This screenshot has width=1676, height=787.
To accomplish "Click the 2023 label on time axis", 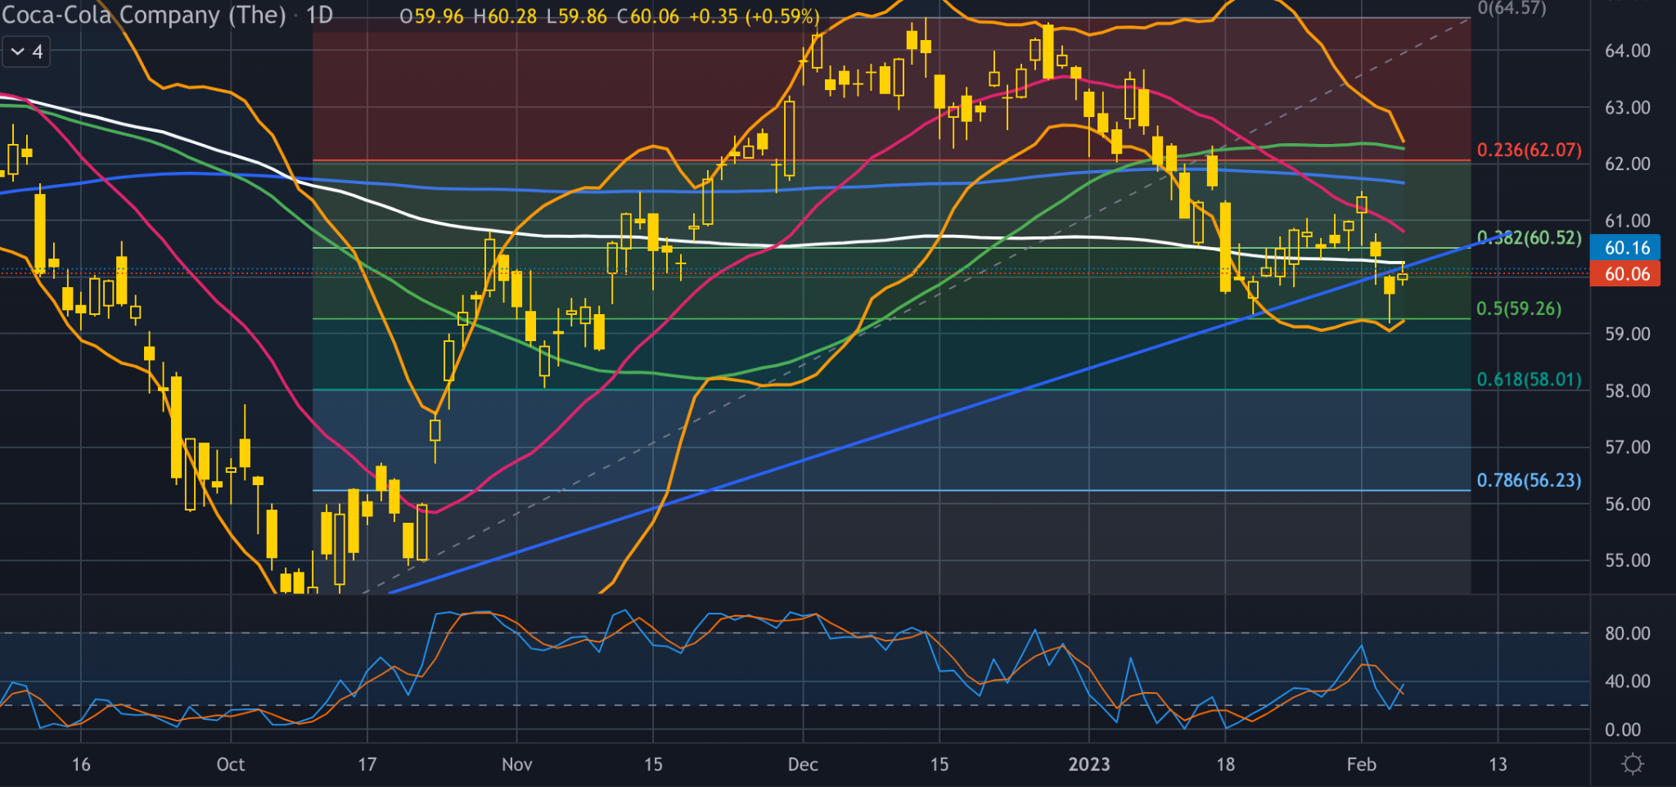I will click(1089, 764).
